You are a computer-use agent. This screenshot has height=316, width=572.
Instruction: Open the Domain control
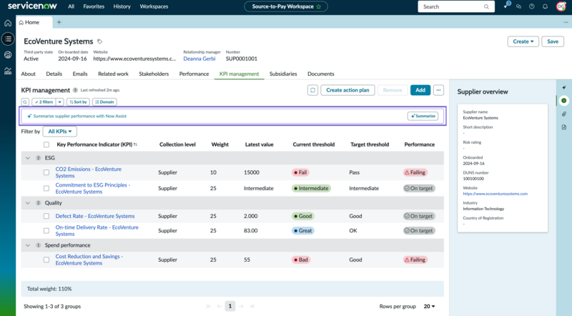click(x=104, y=102)
